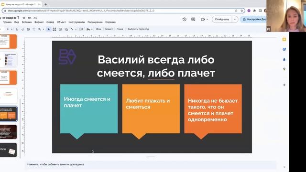Open the new slide layout dropdown arrow
306x172 pixels.
[x=11, y=29]
